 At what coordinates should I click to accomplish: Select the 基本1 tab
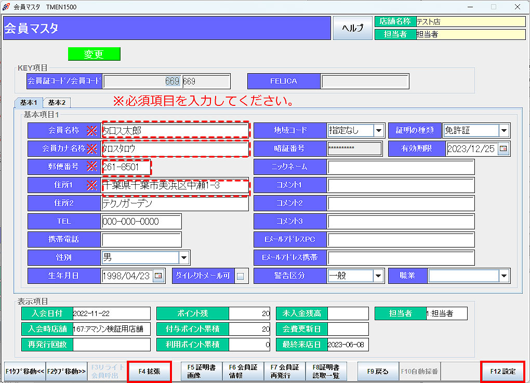29,103
